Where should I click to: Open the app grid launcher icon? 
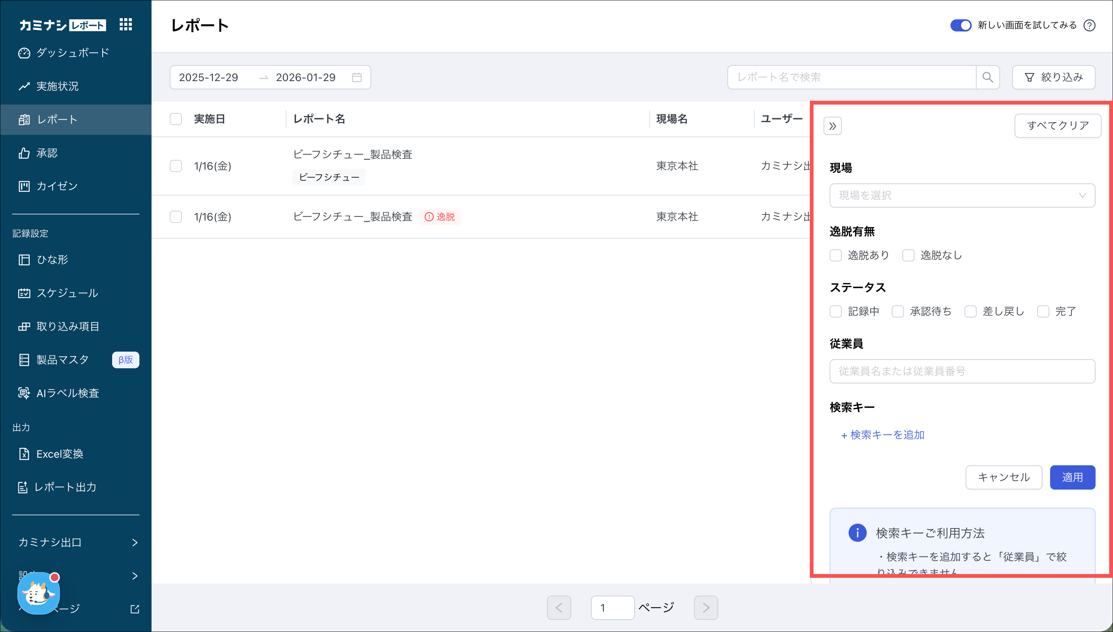(125, 24)
